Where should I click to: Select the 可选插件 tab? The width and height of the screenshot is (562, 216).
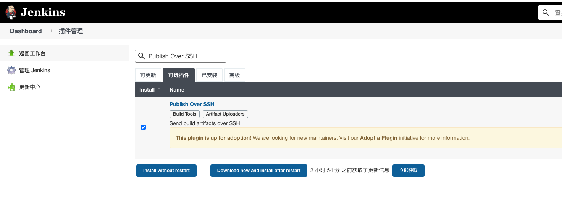tap(179, 75)
